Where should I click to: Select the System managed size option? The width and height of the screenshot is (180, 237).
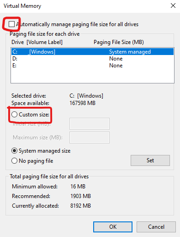tap(15, 151)
